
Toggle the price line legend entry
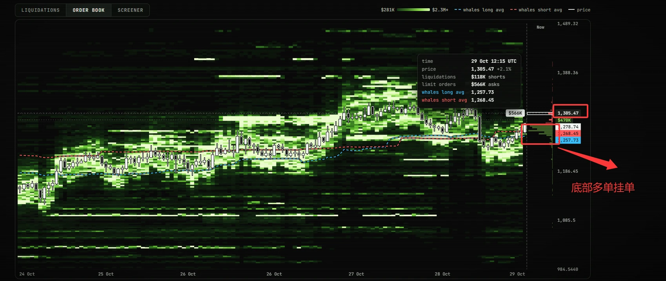[579, 10]
